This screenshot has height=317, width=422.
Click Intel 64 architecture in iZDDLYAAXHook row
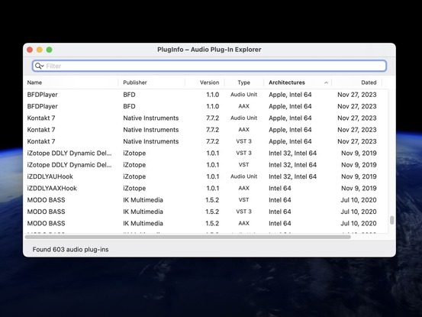click(x=280, y=188)
